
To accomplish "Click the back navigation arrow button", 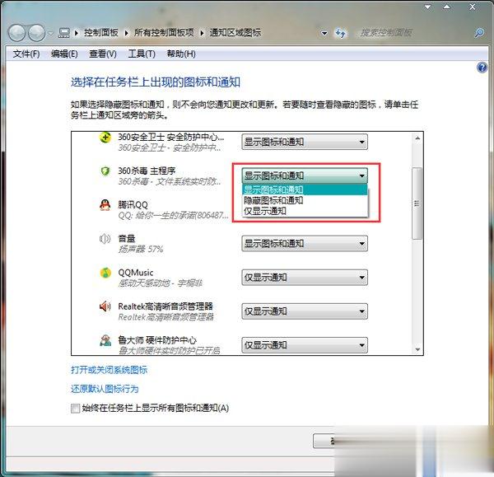I will click(16, 33).
